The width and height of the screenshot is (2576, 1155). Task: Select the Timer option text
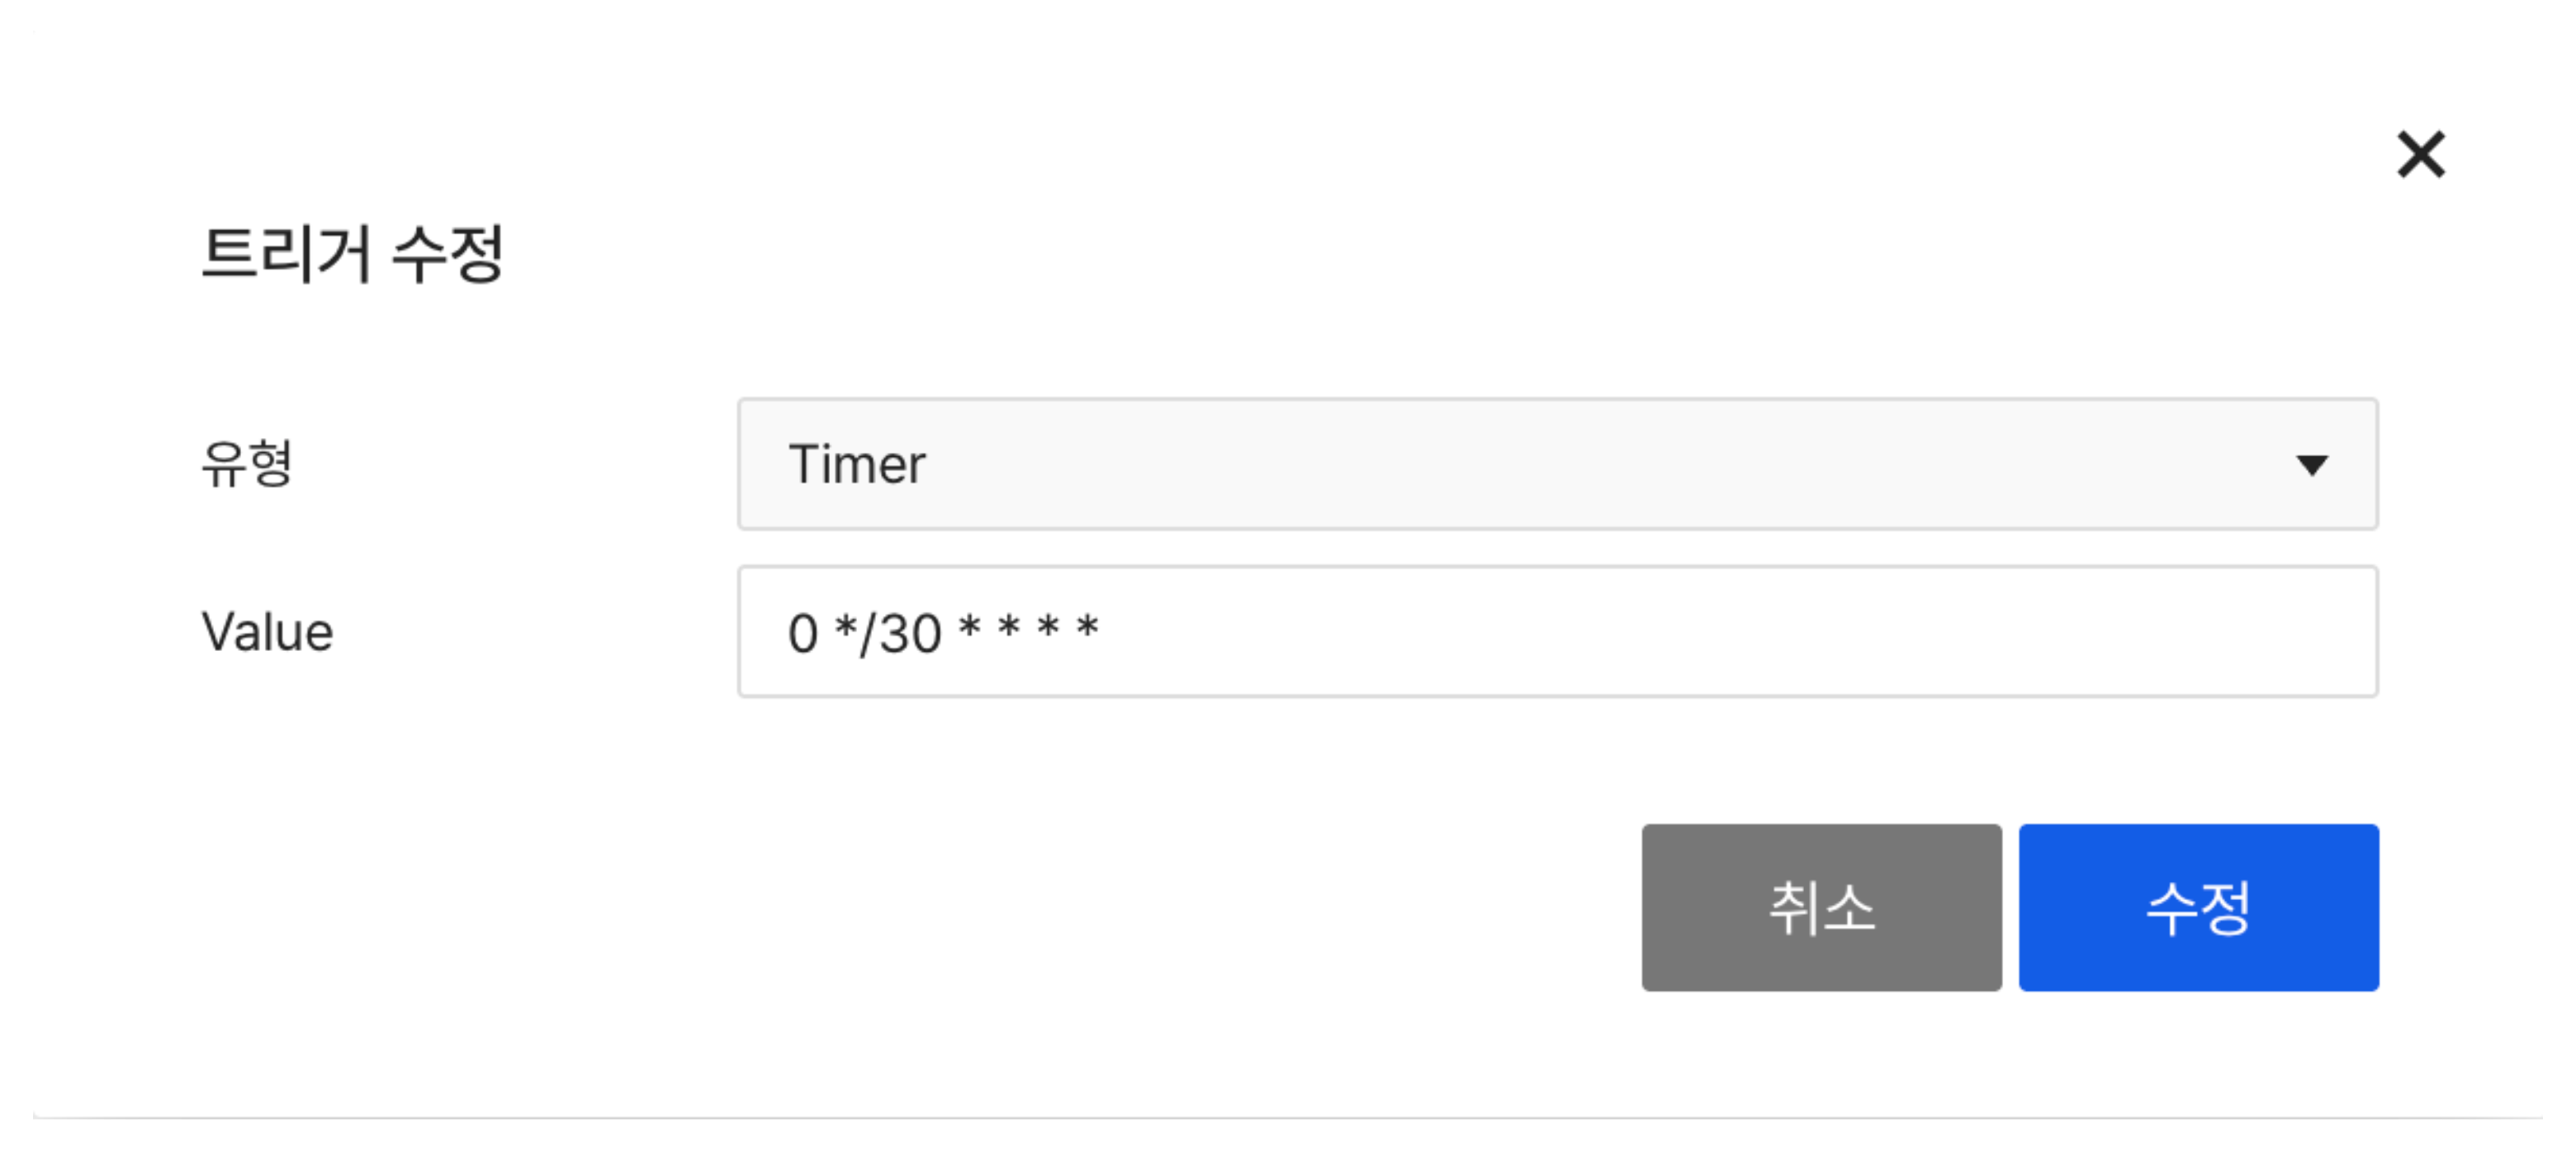pos(857,464)
